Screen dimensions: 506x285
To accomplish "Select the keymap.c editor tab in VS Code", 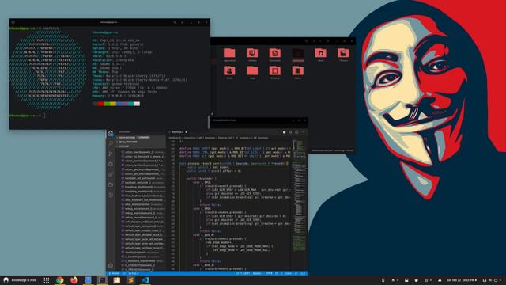I will pyautogui.click(x=178, y=132).
